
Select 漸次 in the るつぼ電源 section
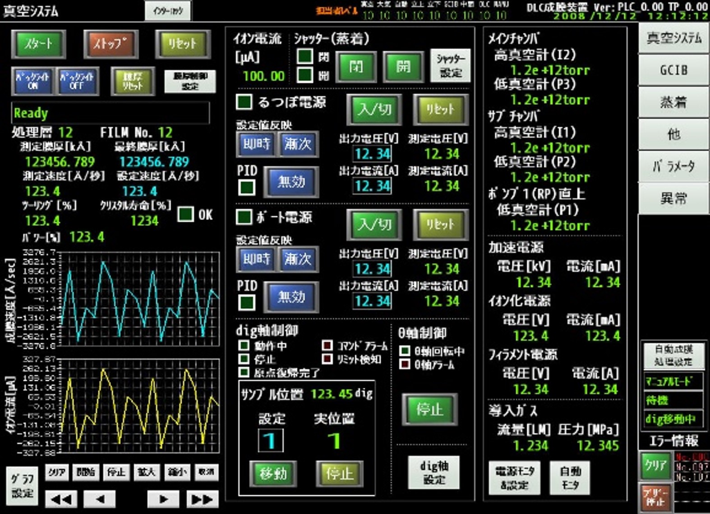pyautogui.click(x=298, y=144)
